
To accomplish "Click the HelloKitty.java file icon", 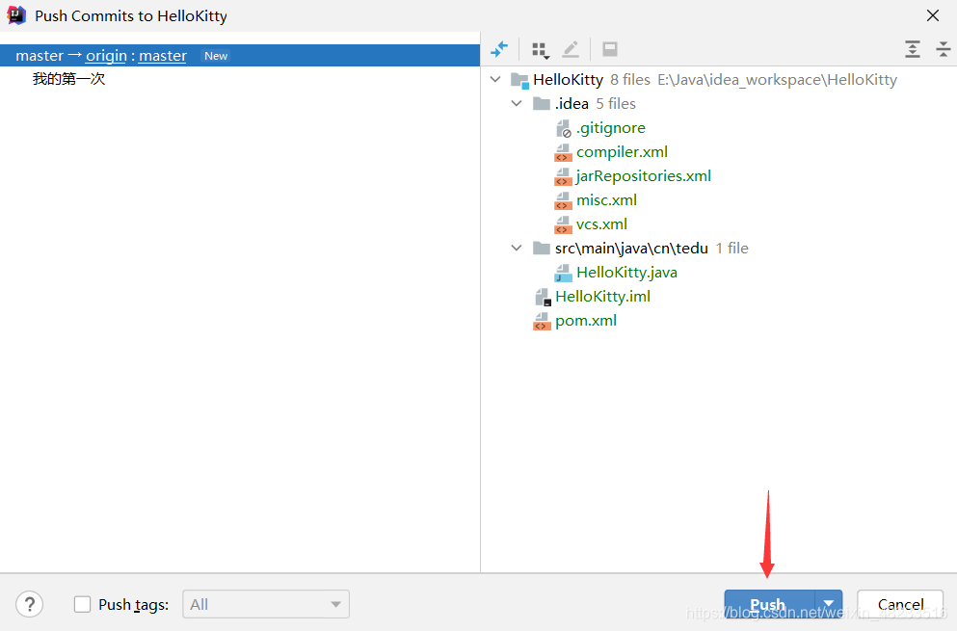I will point(563,273).
